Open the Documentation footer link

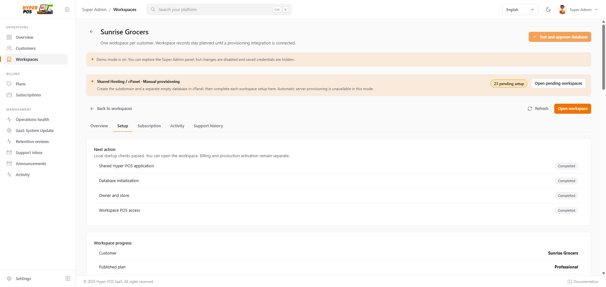[x=583, y=282]
